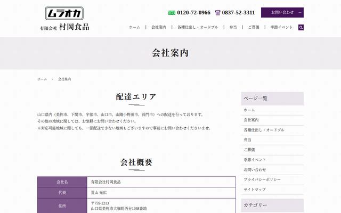The width and height of the screenshot is (341, 213).
Task: Open サイトマップ in the sidebar
Action: (272, 190)
